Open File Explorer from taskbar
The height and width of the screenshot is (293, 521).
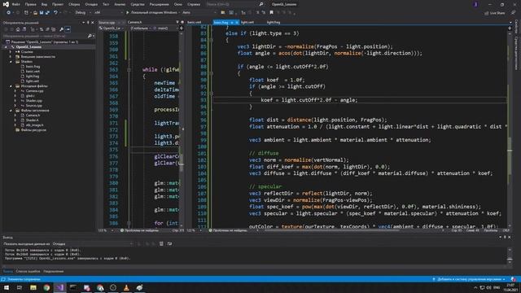pyautogui.click(x=33, y=287)
